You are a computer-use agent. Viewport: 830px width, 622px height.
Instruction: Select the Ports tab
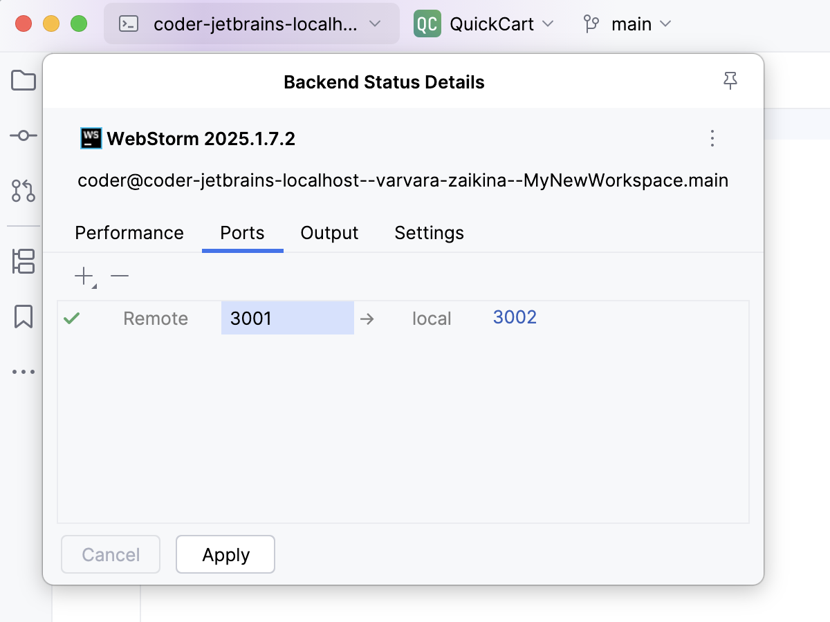tap(242, 233)
